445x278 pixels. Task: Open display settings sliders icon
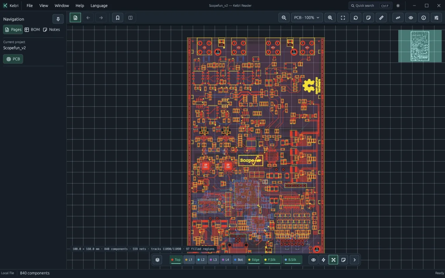(x=436, y=18)
